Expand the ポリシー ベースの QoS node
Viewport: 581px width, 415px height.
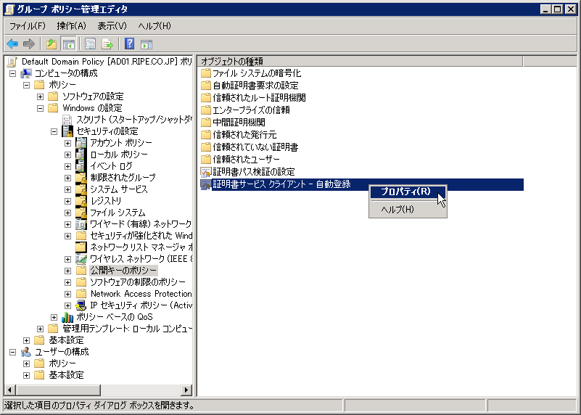click(54, 317)
